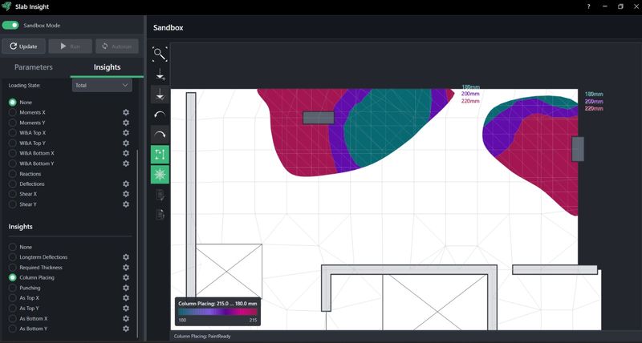Select the Shear X radio button

coord(13,194)
